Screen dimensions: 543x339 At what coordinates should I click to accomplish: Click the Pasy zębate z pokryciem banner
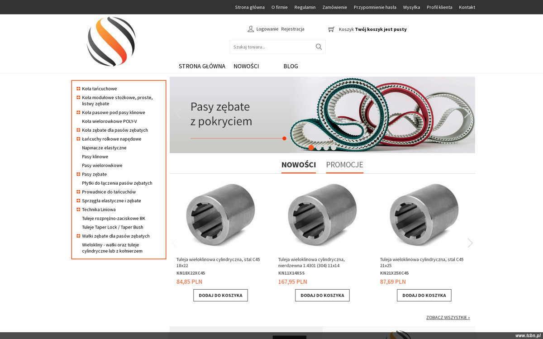pos(322,115)
